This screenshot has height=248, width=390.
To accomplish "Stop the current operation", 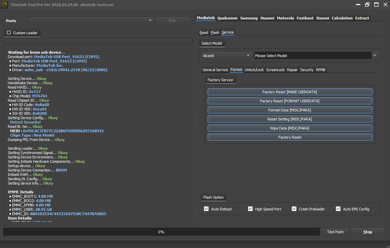I will (367, 232).
